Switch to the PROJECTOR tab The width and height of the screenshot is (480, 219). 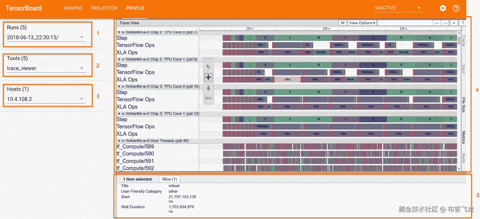104,8
